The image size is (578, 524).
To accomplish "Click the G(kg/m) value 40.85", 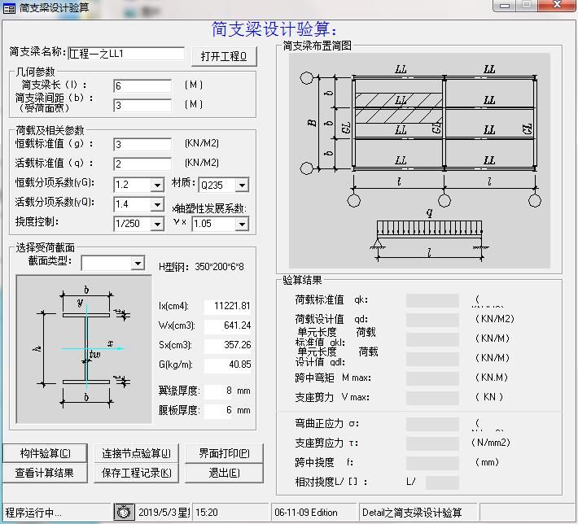I will click(228, 365).
